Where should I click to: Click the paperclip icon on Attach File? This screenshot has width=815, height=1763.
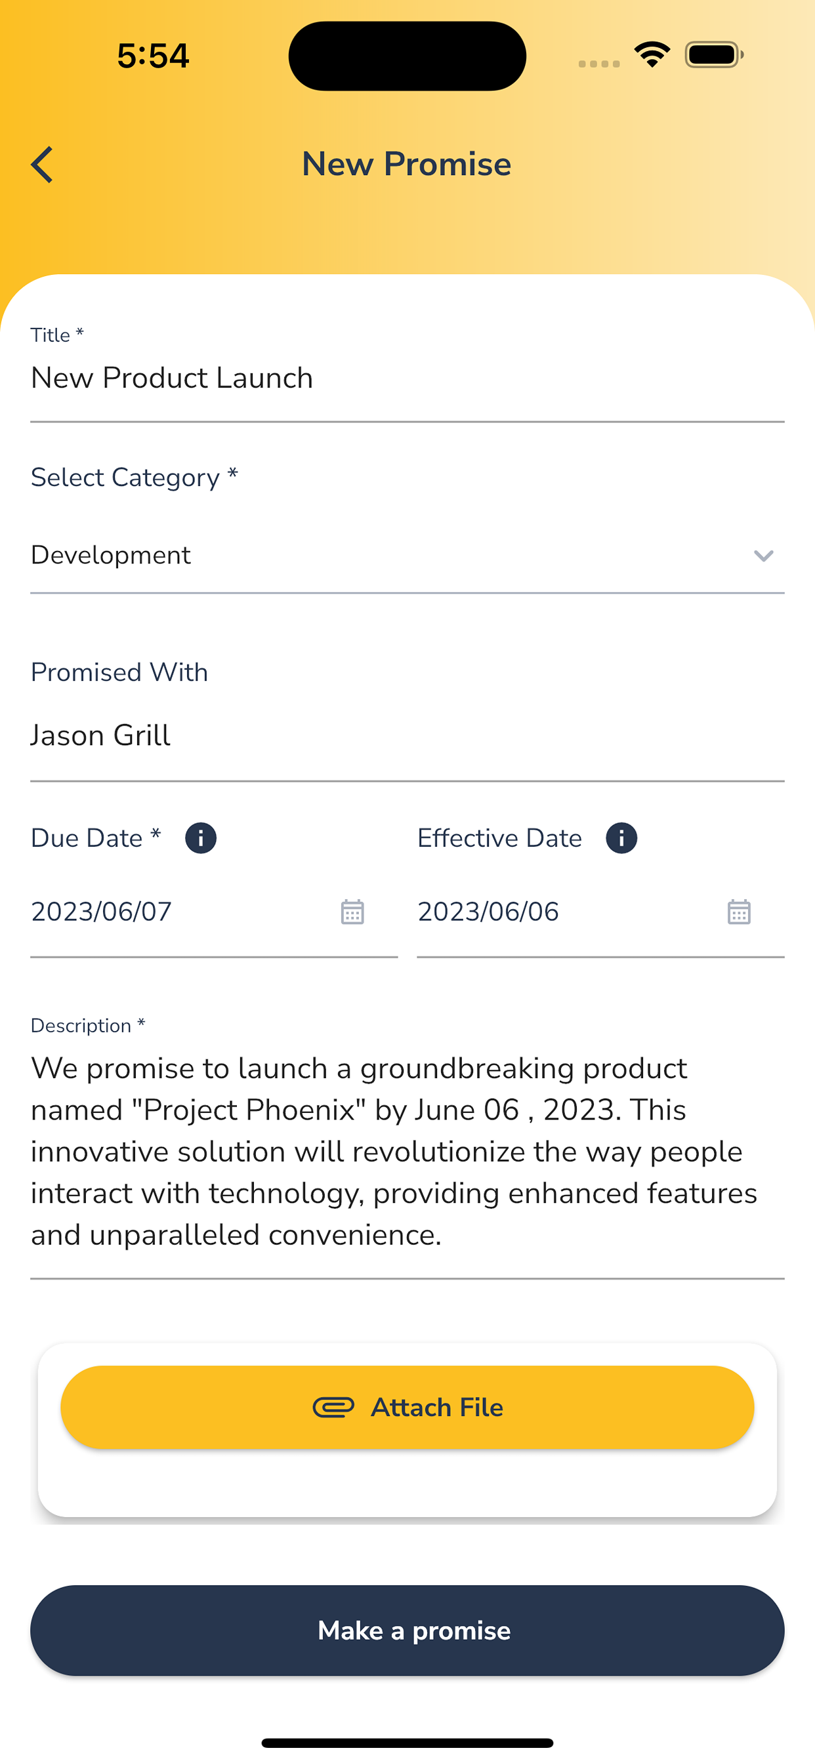pos(333,1407)
